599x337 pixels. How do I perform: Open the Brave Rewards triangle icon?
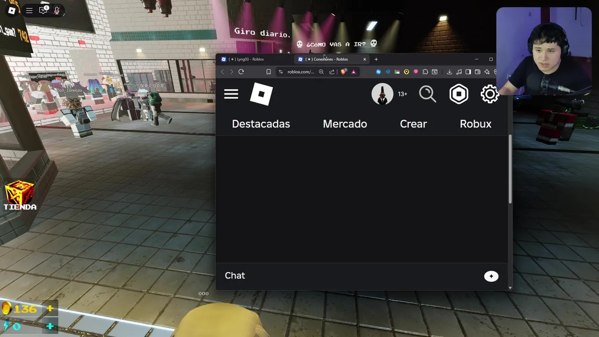coord(353,72)
